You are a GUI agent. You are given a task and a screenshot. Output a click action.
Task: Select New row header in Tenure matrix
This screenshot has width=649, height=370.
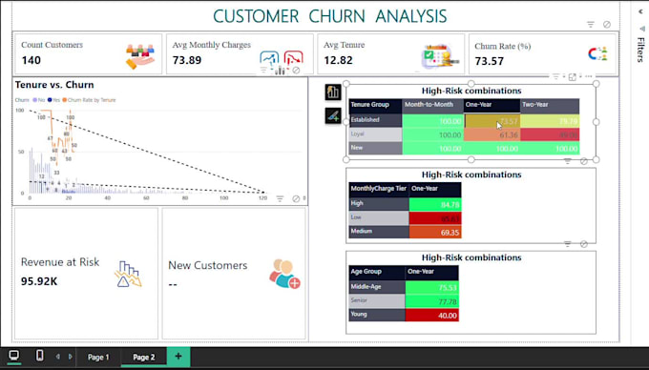click(375, 148)
